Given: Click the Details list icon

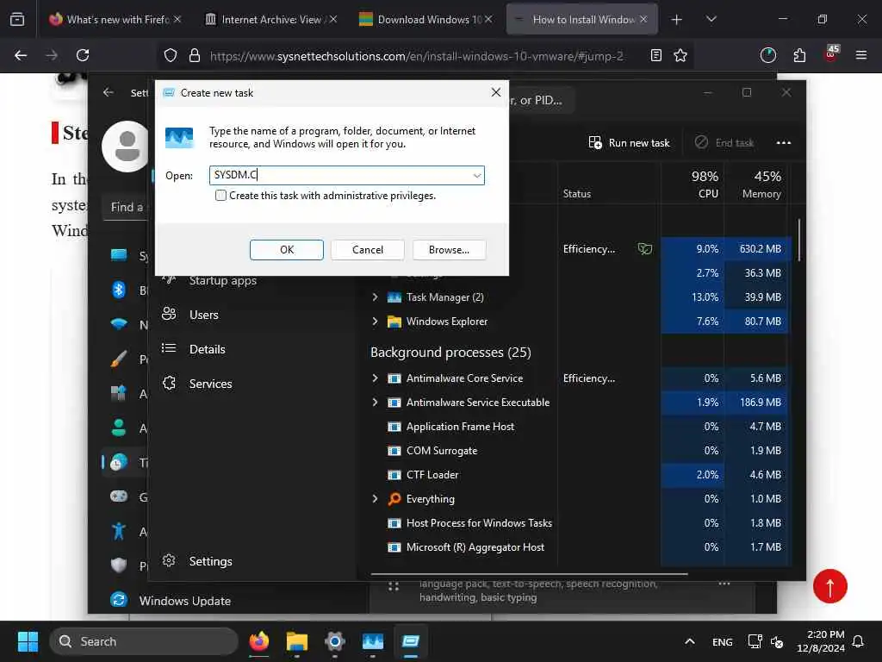Looking at the screenshot, I should pos(169,348).
